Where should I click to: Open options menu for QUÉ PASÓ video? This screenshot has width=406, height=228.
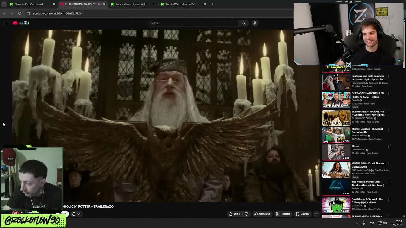click(x=389, y=94)
